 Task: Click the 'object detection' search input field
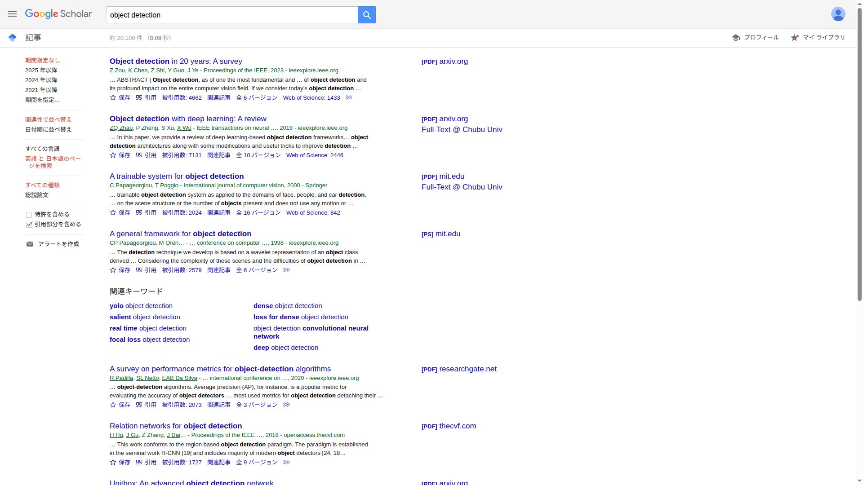click(x=231, y=15)
